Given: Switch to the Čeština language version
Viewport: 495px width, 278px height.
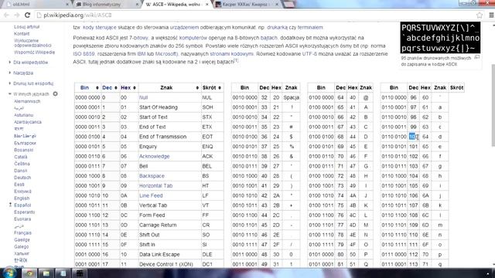Looking at the screenshot, I should point(22,164).
